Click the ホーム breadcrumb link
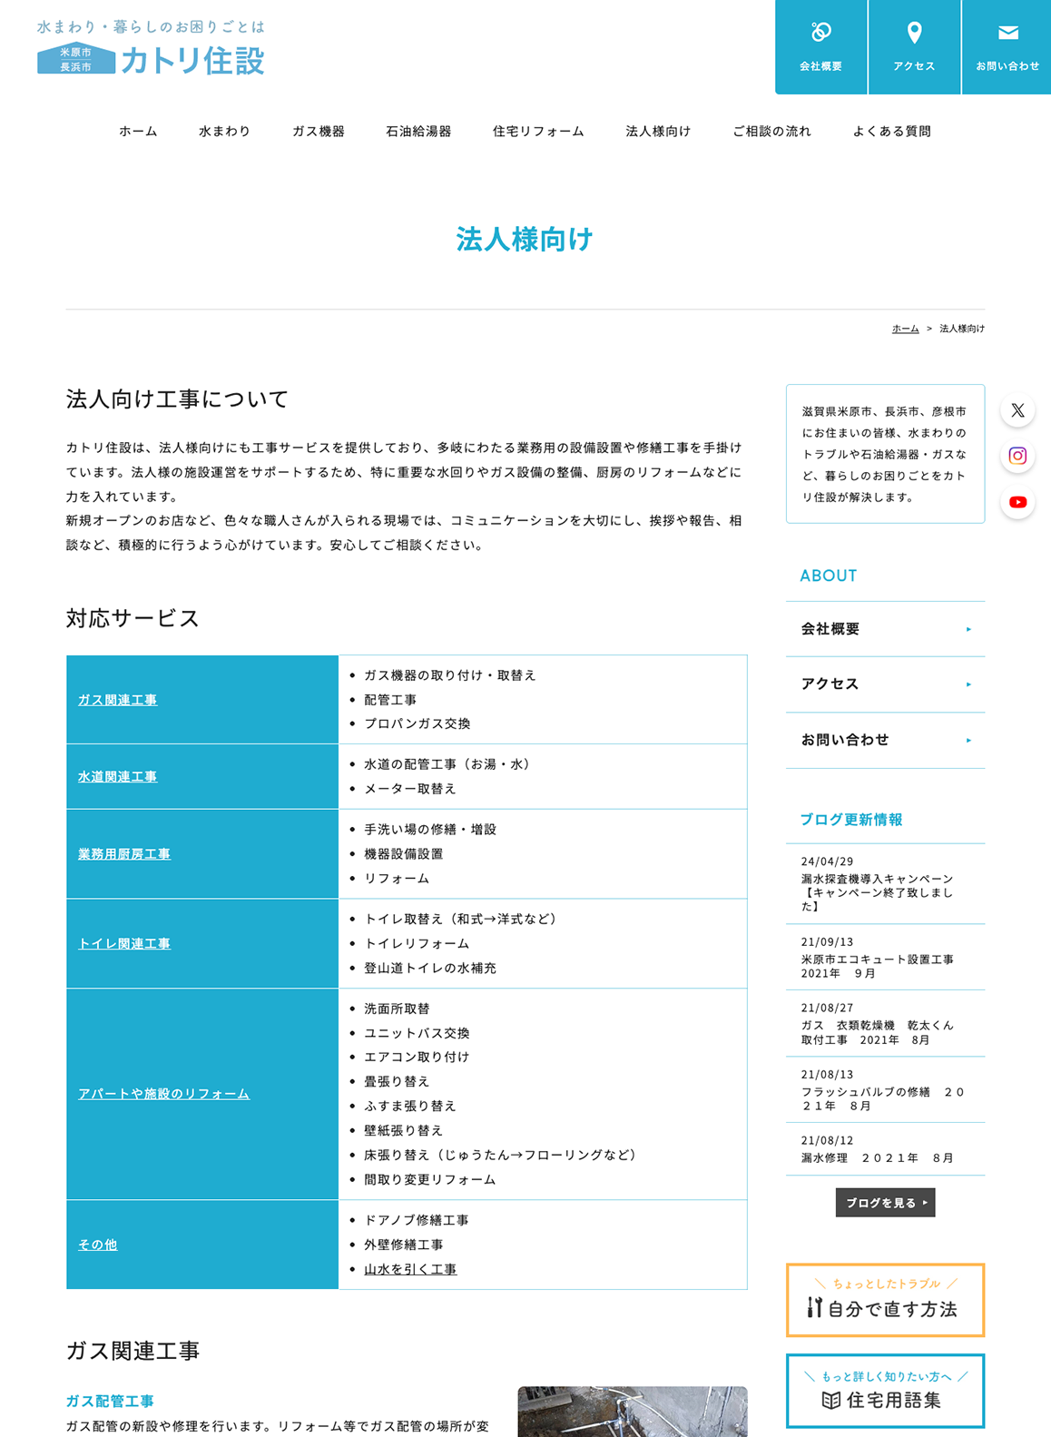The width and height of the screenshot is (1051, 1437). [x=905, y=329]
